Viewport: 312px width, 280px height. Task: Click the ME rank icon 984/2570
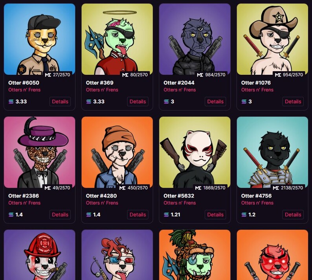click(200, 75)
